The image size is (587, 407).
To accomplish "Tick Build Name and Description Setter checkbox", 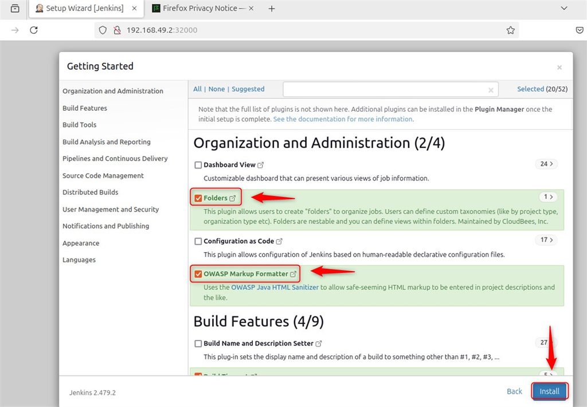I will click(x=198, y=343).
